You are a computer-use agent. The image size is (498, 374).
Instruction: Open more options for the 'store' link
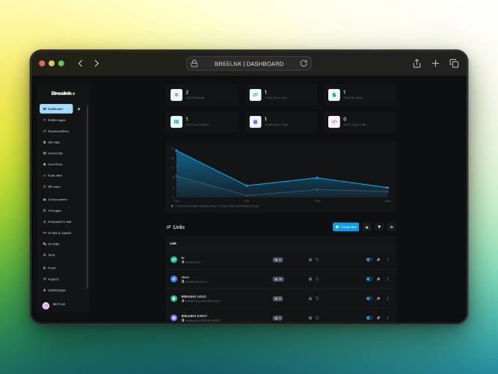387,279
